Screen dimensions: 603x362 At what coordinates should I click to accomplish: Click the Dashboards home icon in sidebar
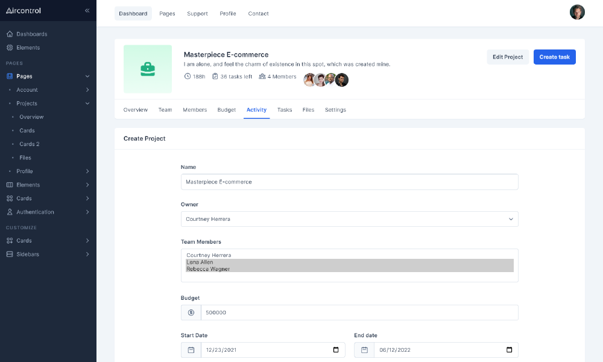pyautogui.click(x=10, y=34)
